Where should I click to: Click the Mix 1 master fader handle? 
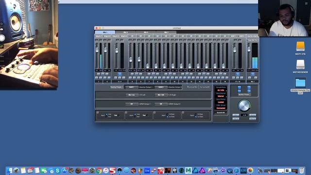249,49
